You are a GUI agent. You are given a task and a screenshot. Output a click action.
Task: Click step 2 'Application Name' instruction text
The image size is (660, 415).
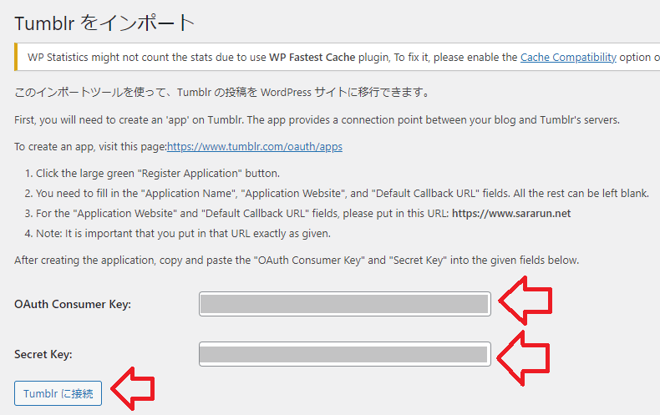[x=343, y=194]
